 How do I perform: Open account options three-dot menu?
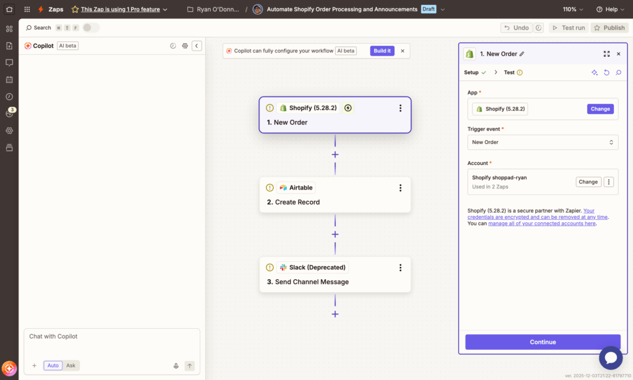pos(608,182)
